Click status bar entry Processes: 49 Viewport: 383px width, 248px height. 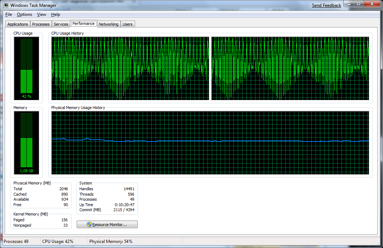16,242
